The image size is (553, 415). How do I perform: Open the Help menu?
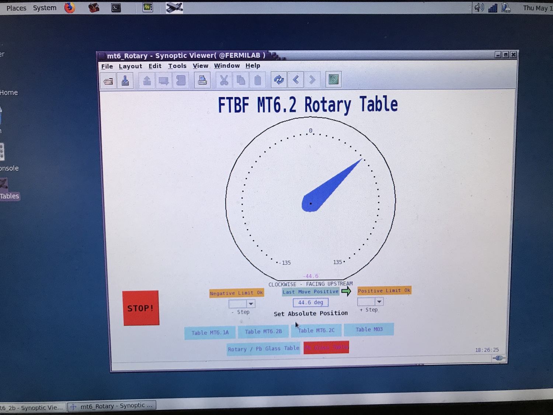click(x=253, y=66)
